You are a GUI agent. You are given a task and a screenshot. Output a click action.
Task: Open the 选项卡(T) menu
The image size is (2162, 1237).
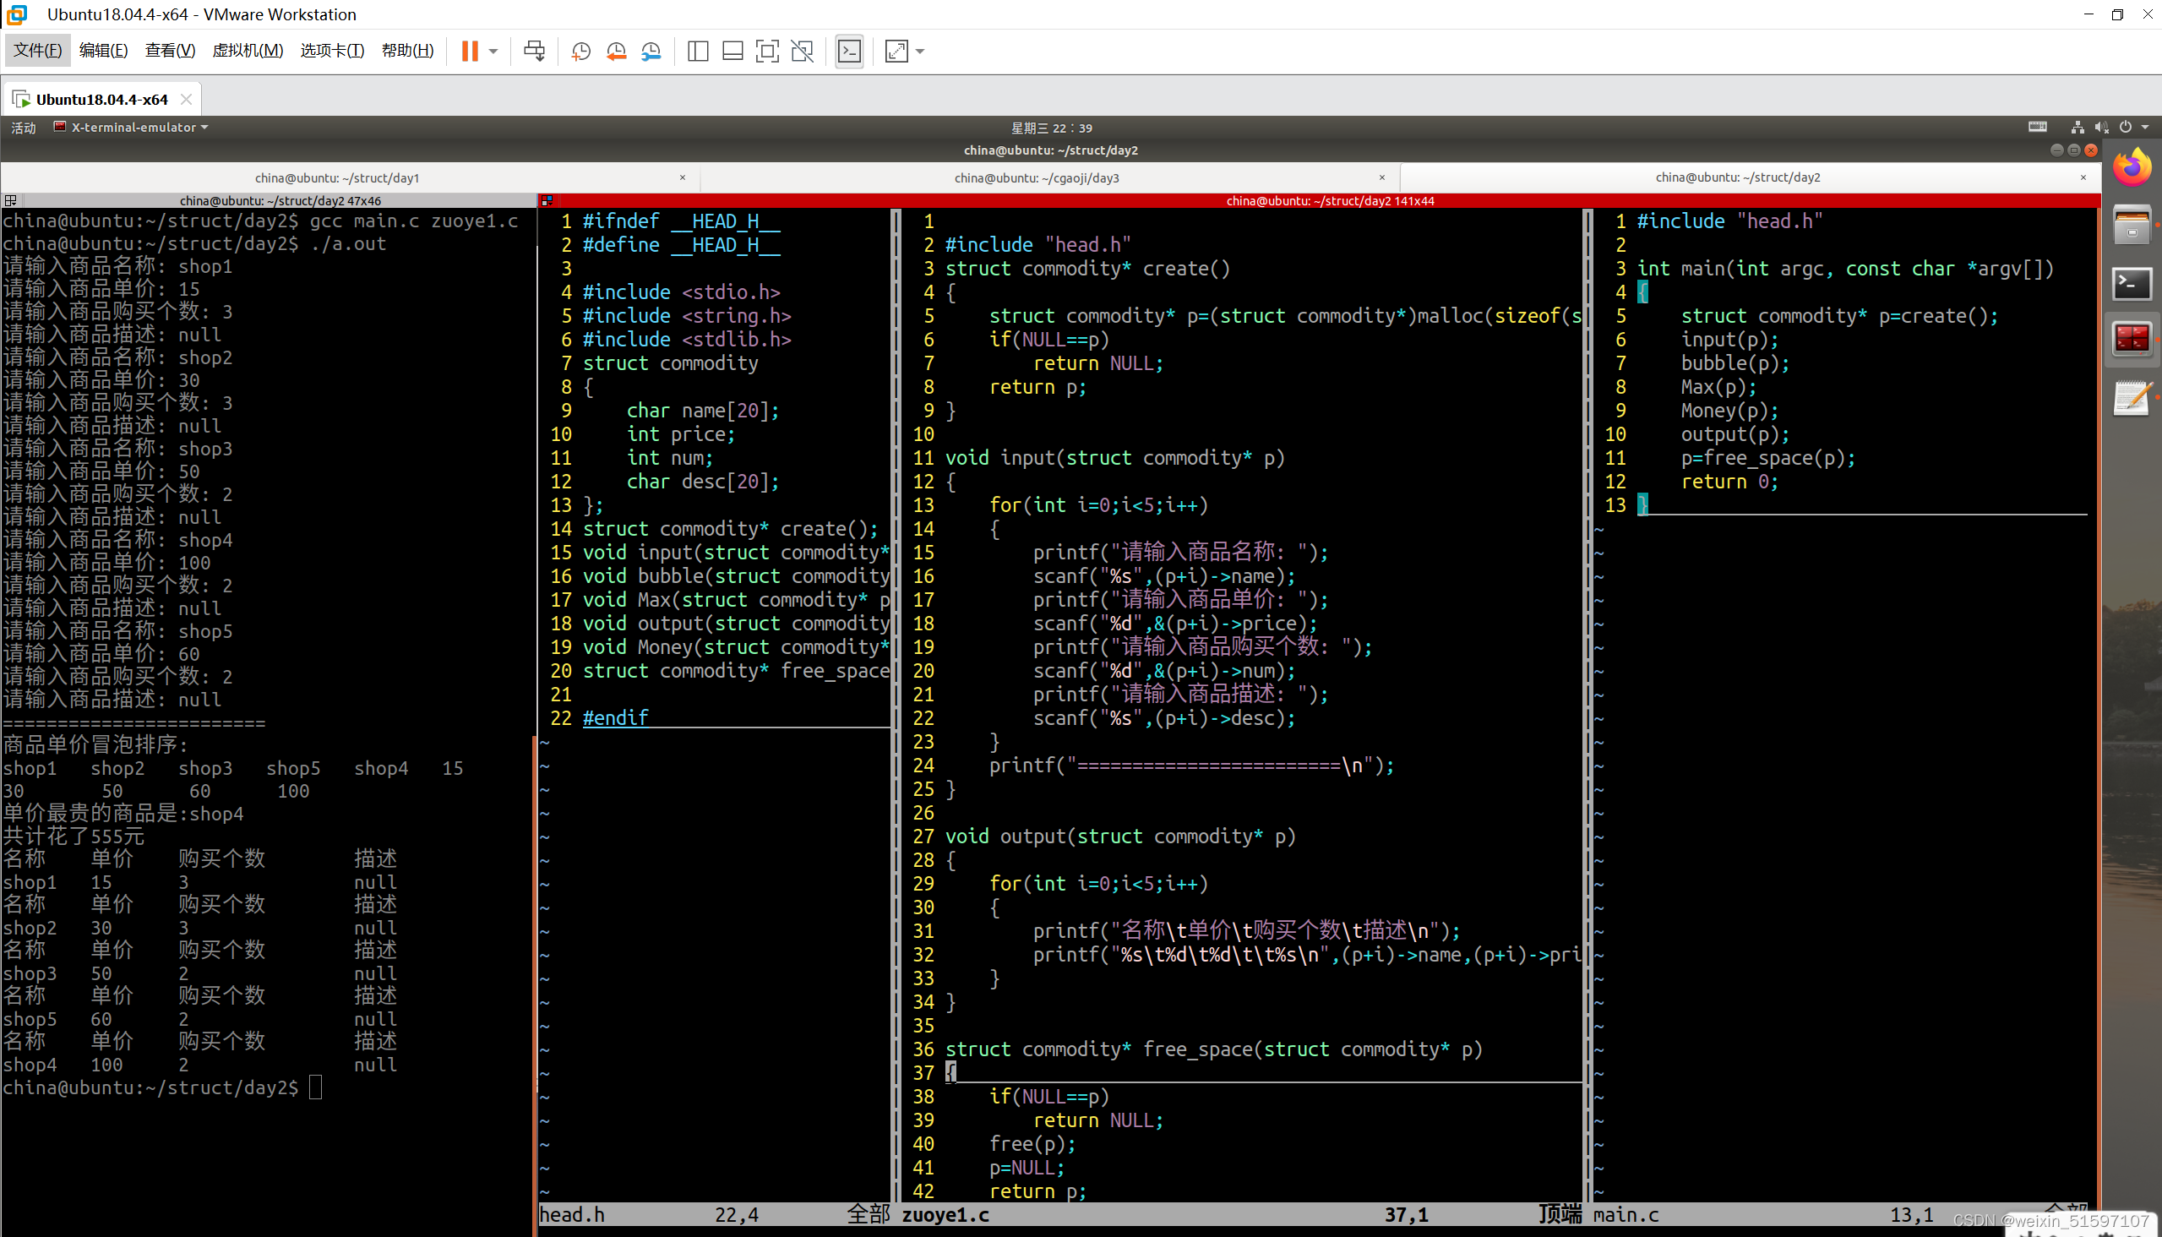pyautogui.click(x=332, y=50)
